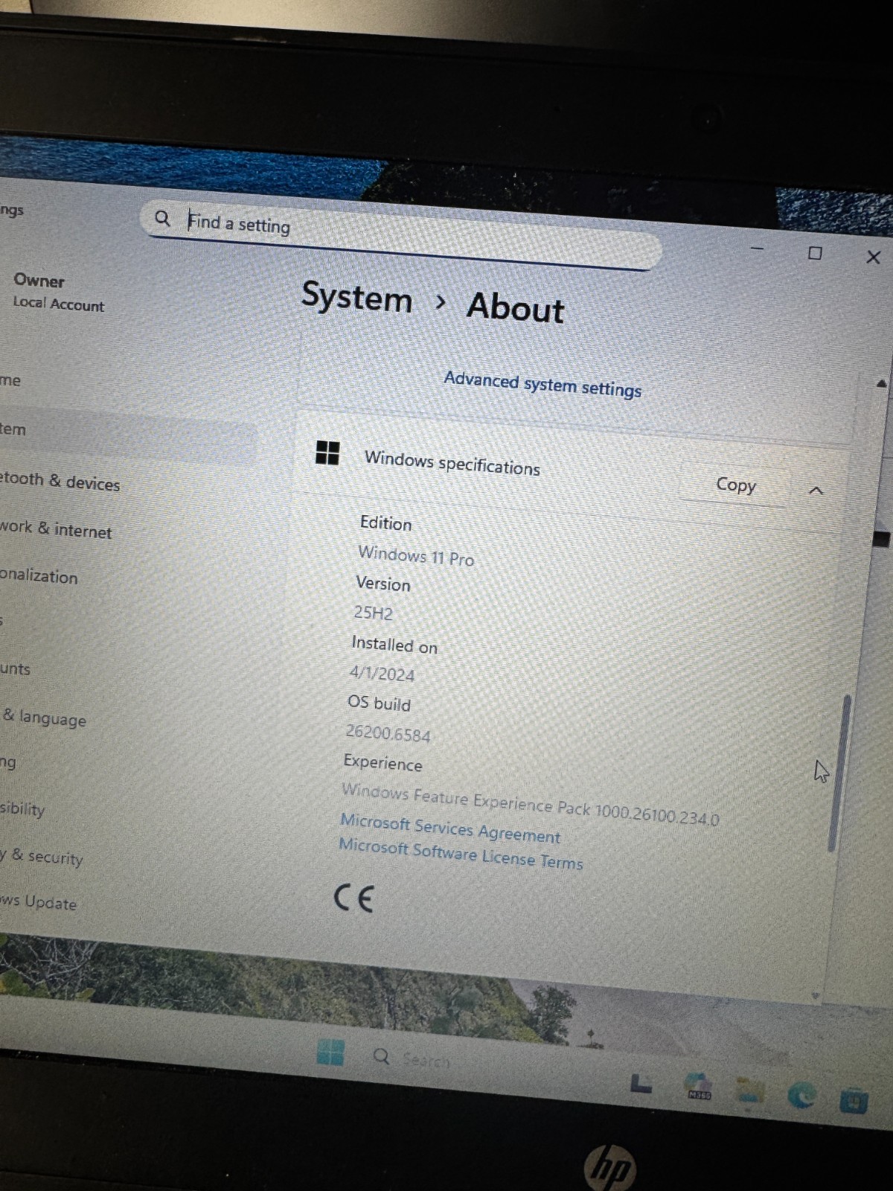Click the settings page vertical scrollbar
The width and height of the screenshot is (893, 1191).
pyautogui.click(x=839, y=774)
